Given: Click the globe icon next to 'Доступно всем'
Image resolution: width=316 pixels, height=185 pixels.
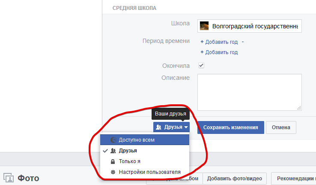Looking at the screenshot, I should (113, 140).
